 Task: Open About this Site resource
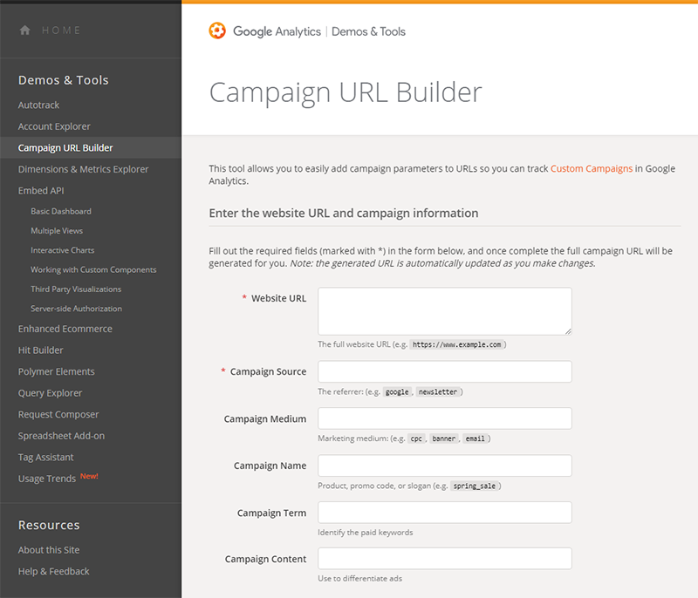49,550
